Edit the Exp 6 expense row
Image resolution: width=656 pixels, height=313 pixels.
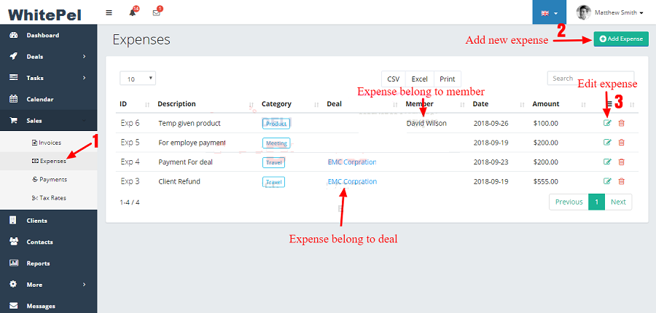click(x=607, y=123)
